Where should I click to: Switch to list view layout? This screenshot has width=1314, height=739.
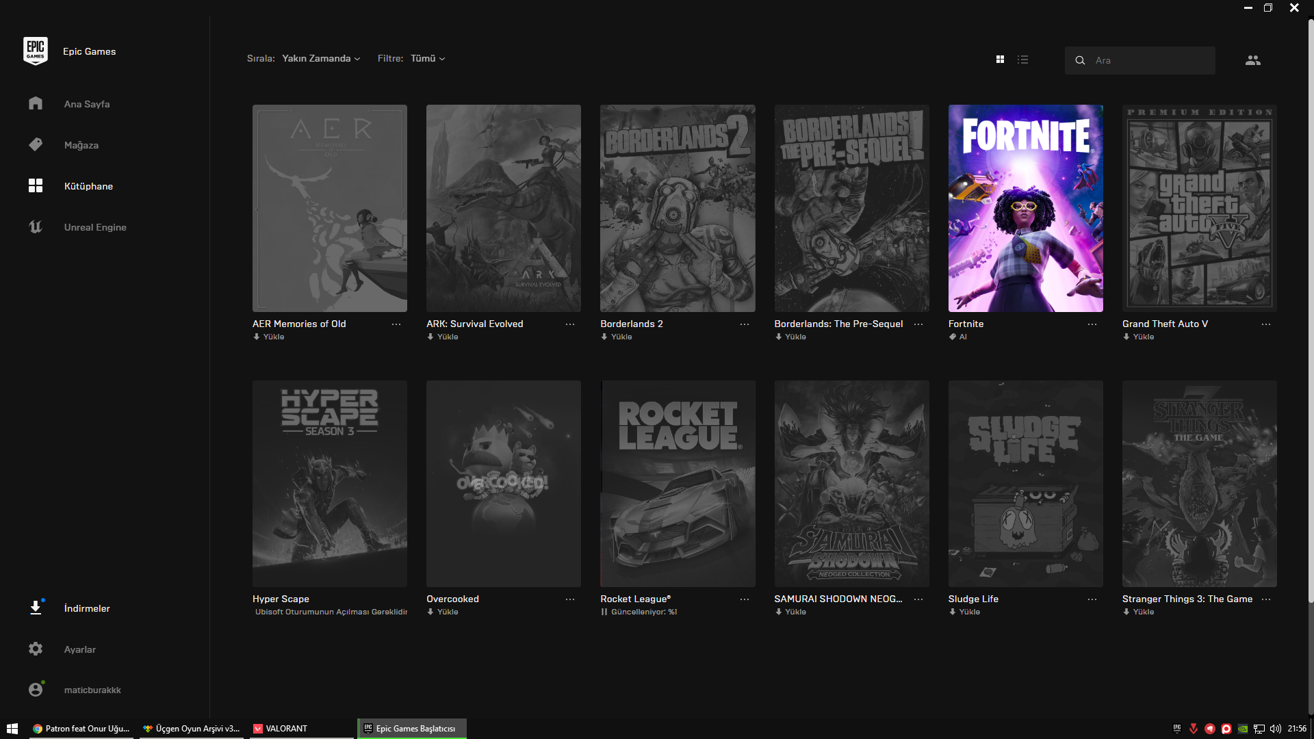coord(1022,60)
